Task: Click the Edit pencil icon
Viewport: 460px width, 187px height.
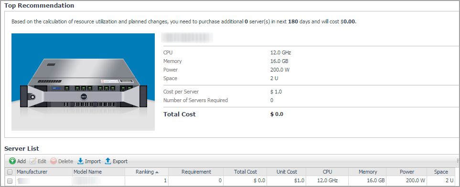Action: 33,161
